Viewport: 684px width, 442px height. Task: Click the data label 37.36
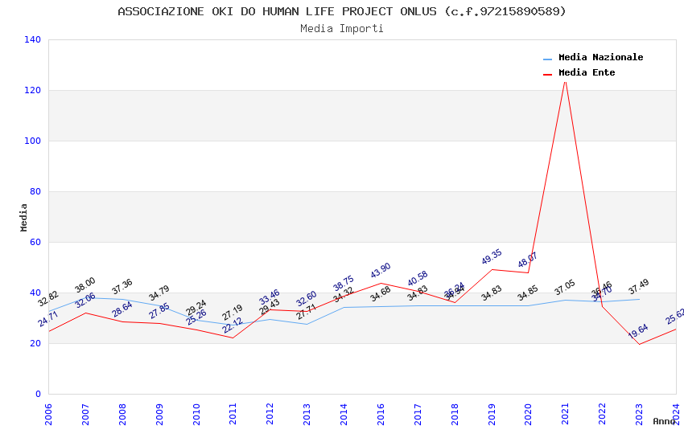[x=122, y=287]
